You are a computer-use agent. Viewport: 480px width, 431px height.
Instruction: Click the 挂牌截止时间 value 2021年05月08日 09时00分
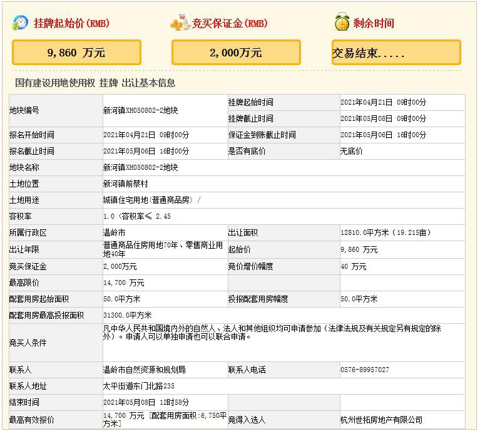[383, 118]
